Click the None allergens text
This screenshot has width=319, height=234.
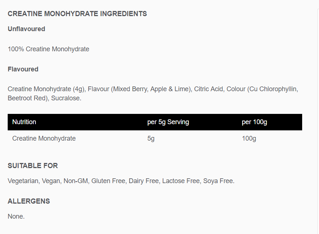click(16, 216)
